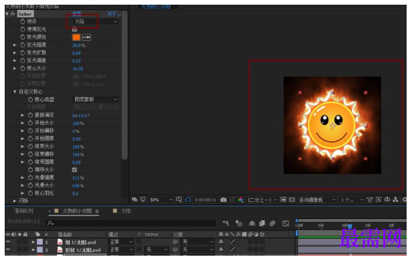Take snapshot with camera icon
This screenshot has width=414, height=259.
coord(223,200)
